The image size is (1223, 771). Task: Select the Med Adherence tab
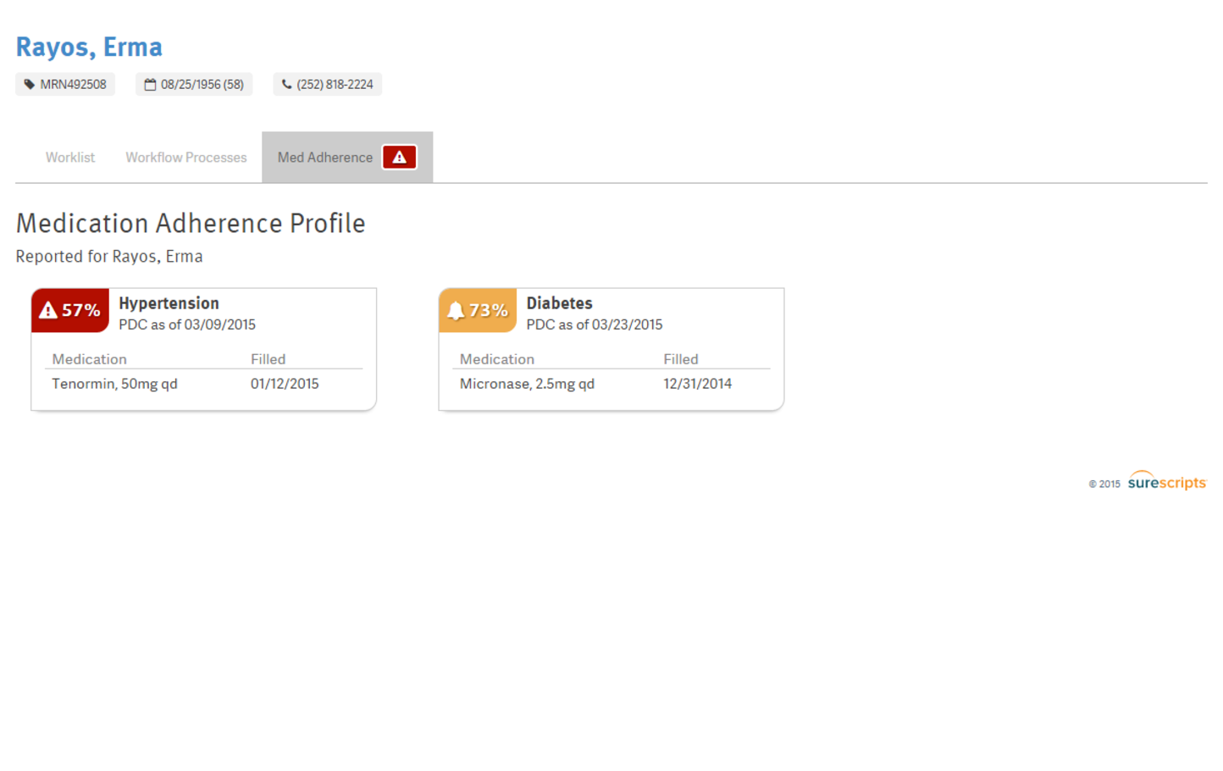tap(325, 157)
